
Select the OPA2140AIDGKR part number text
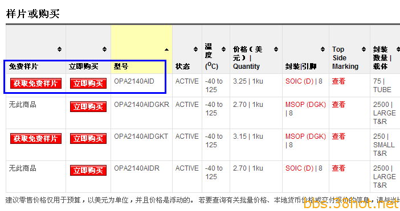click(x=141, y=104)
